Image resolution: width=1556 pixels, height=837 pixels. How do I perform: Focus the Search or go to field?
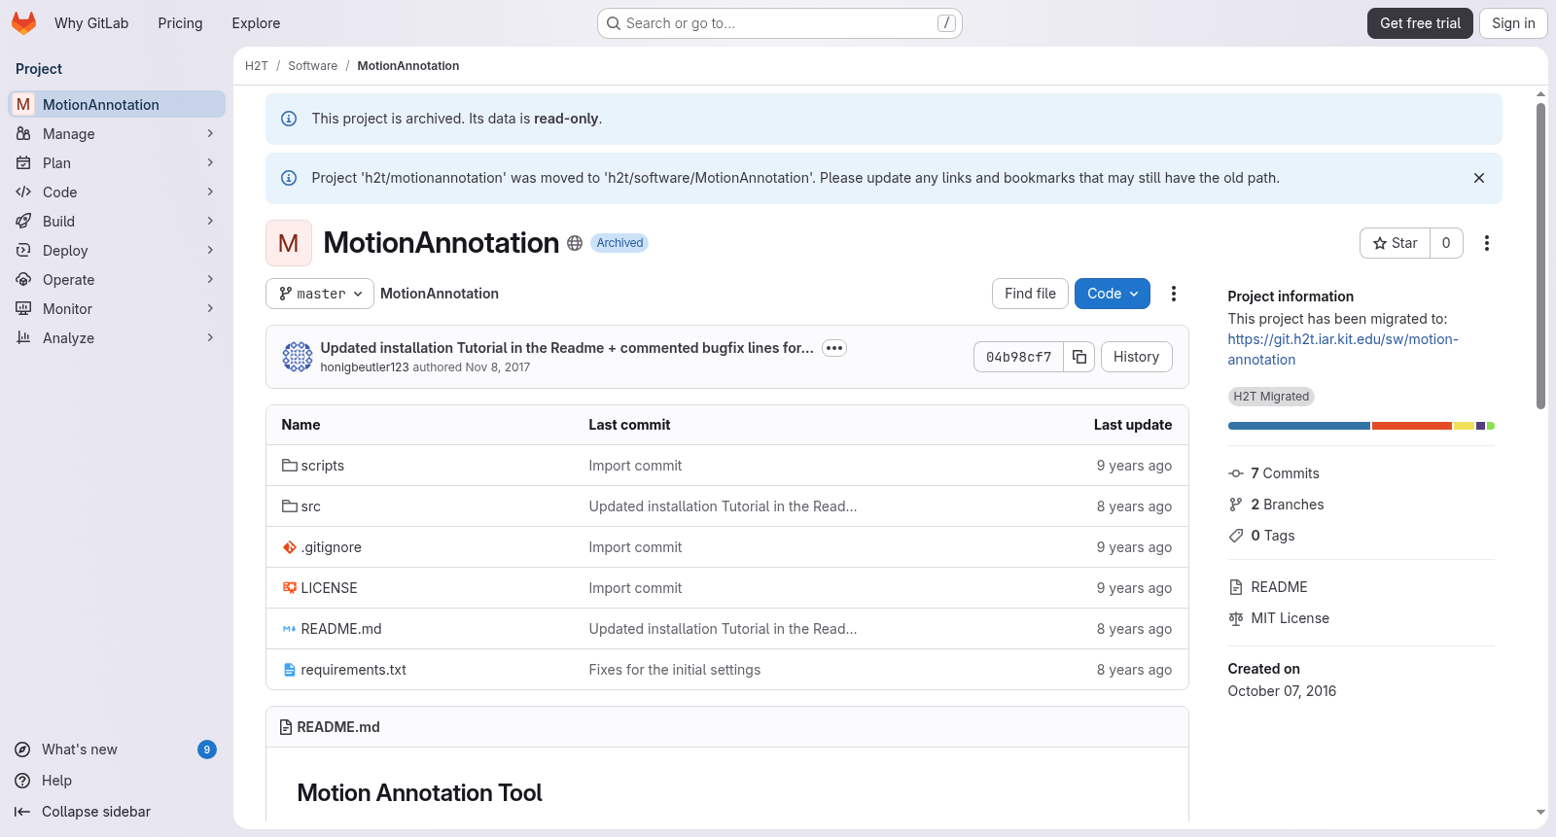pyautogui.click(x=780, y=23)
